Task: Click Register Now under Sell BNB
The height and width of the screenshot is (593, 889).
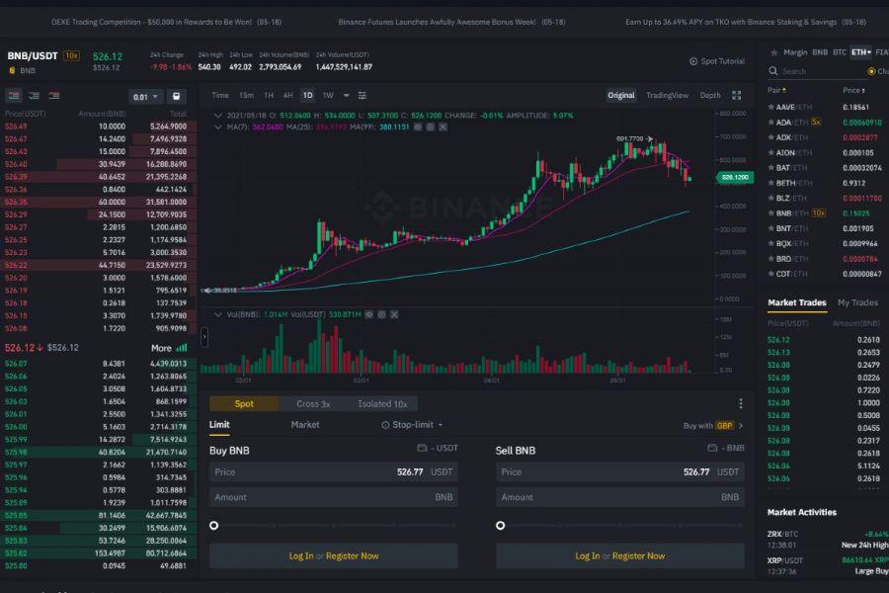Action: point(638,556)
